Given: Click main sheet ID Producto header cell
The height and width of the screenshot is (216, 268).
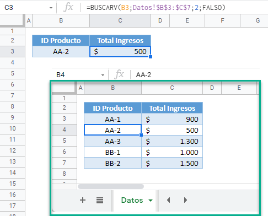Looking at the screenshot, I should click(61, 40).
